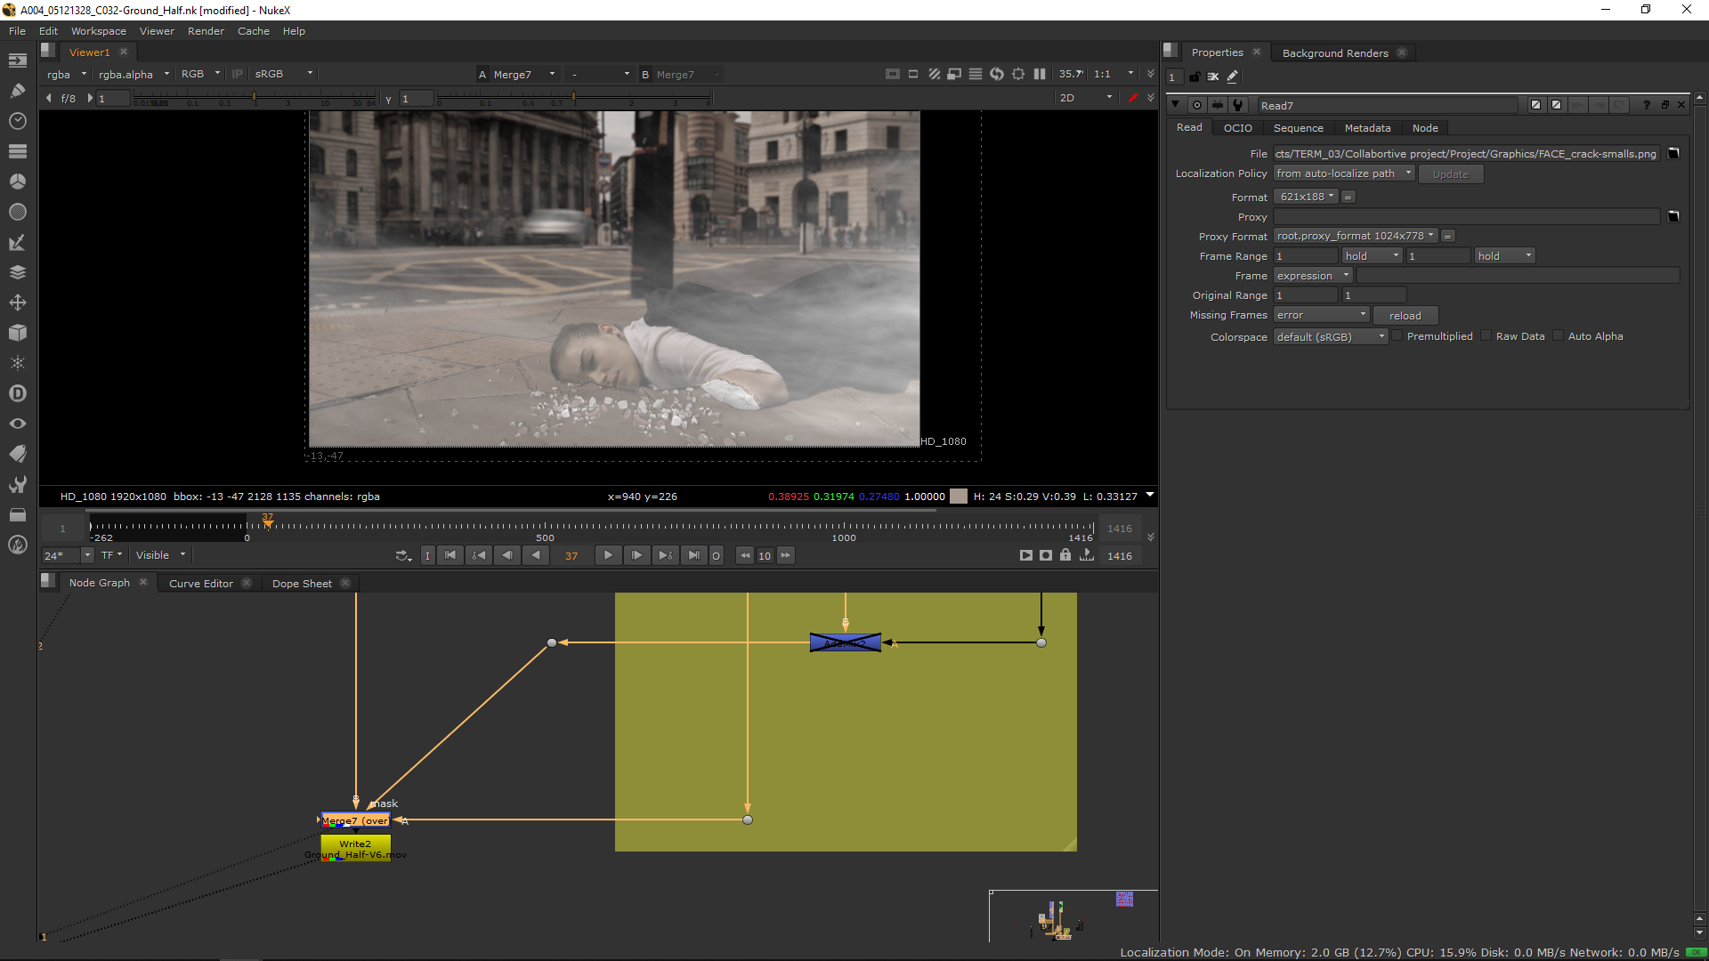Click the viewer refresh/update icon
The height and width of the screenshot is (961, 1709).
click(x=997, y=74)
